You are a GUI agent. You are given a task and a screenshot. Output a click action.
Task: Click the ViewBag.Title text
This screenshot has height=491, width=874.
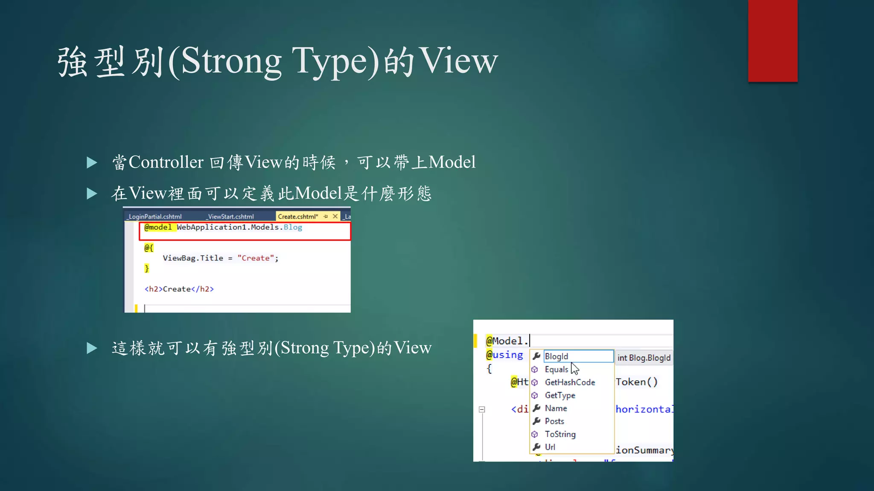click(x=193, y=258)
